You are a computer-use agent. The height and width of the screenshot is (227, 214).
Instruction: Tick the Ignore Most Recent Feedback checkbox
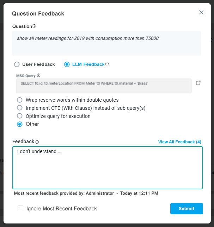coord(20,208)
